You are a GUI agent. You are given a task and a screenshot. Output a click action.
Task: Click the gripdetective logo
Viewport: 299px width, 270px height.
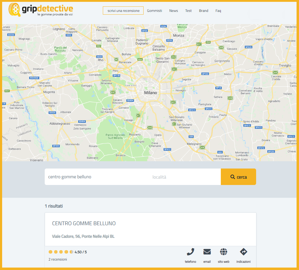41,10
